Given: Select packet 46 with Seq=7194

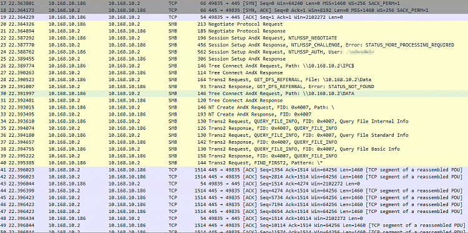Looking at the screenshot, I should (x=234, y=204).
